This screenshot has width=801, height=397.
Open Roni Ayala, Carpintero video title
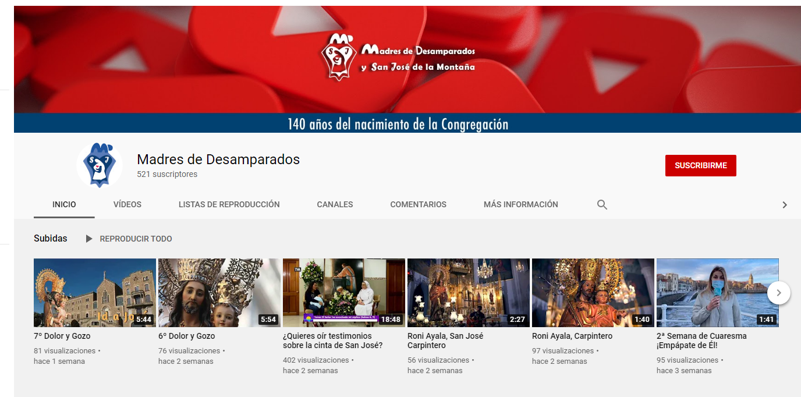click(x=572, y=336)
